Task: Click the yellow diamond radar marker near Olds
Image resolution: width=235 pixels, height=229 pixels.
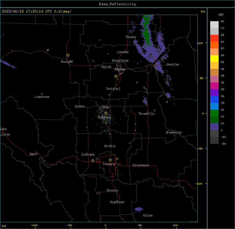Action: [x=106, y=113]
